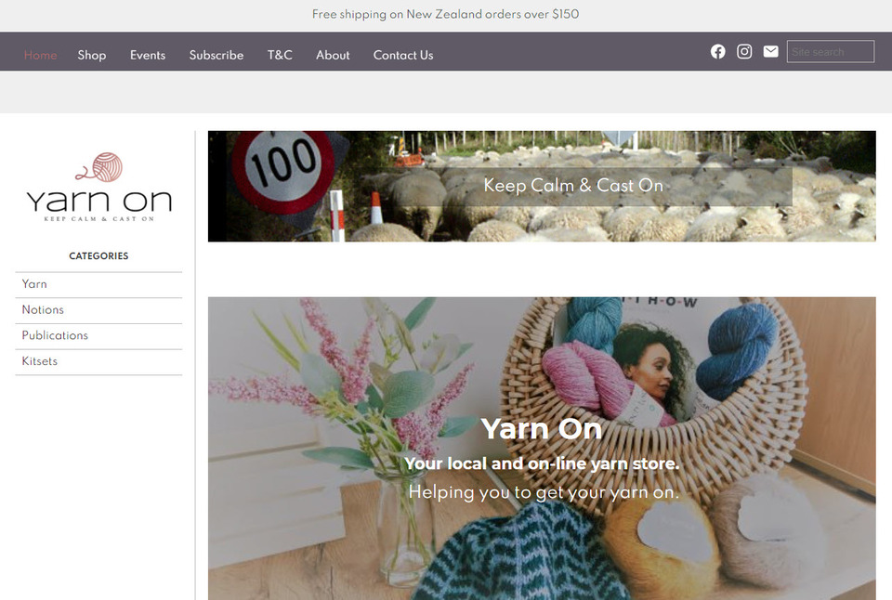Click 'Helping you to get your yarn on.' text
Image resolution: width=892 pixels, height=600 pixels.
544,492
